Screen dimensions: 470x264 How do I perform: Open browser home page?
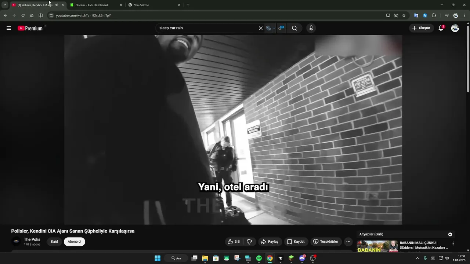(32, 15)
